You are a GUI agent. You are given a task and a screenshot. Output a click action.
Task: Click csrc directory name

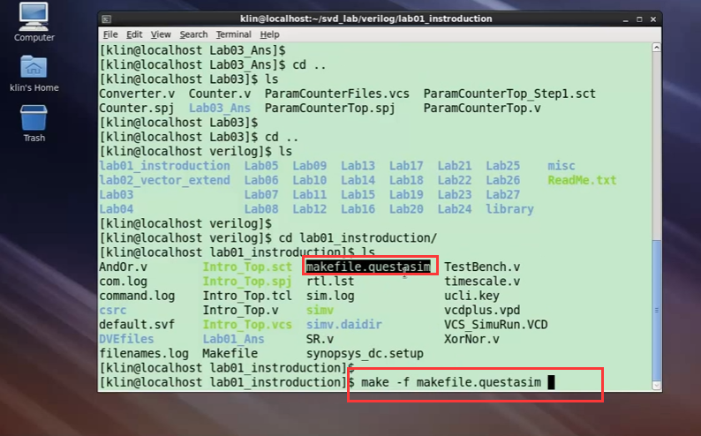113,310
